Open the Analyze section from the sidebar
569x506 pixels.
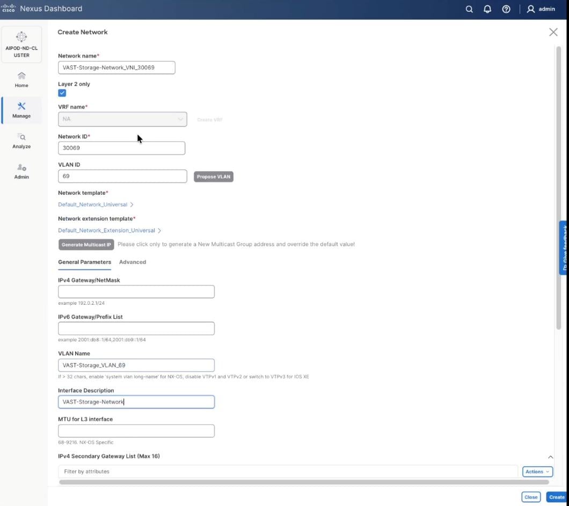(x=21, y=141)
